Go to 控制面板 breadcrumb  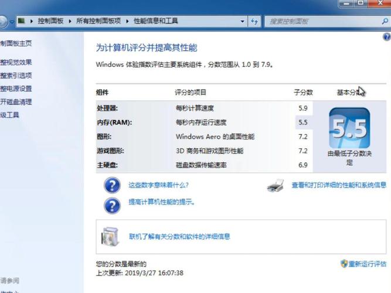point(50,21)
